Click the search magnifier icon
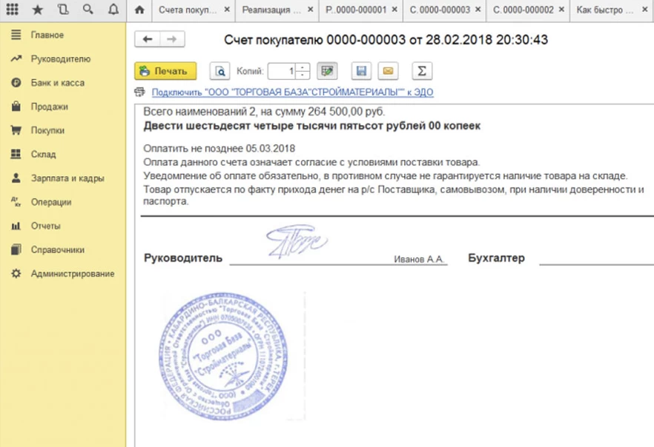Image resolution: width=654 pixels, height=447 pixels. coord(88,10)
